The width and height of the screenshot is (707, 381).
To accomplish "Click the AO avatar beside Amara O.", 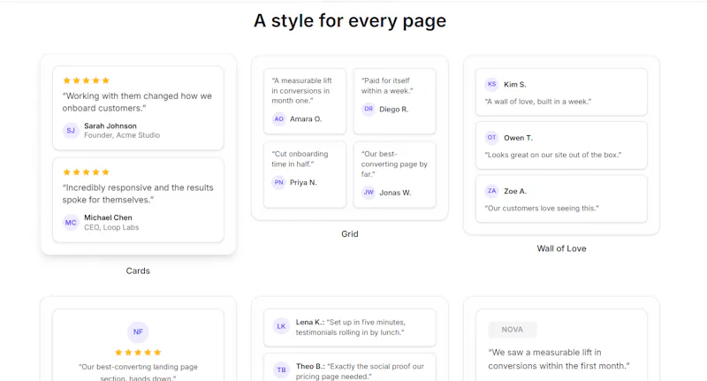I will (278, 119).
